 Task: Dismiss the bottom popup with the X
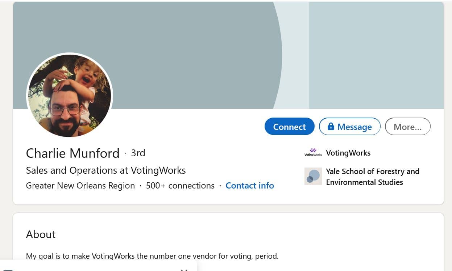pos(184,270)
